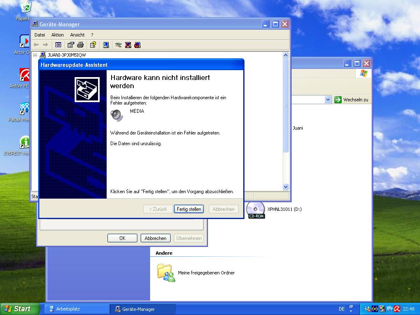Switch to Arbeitsplatz taskbar button

77,309
